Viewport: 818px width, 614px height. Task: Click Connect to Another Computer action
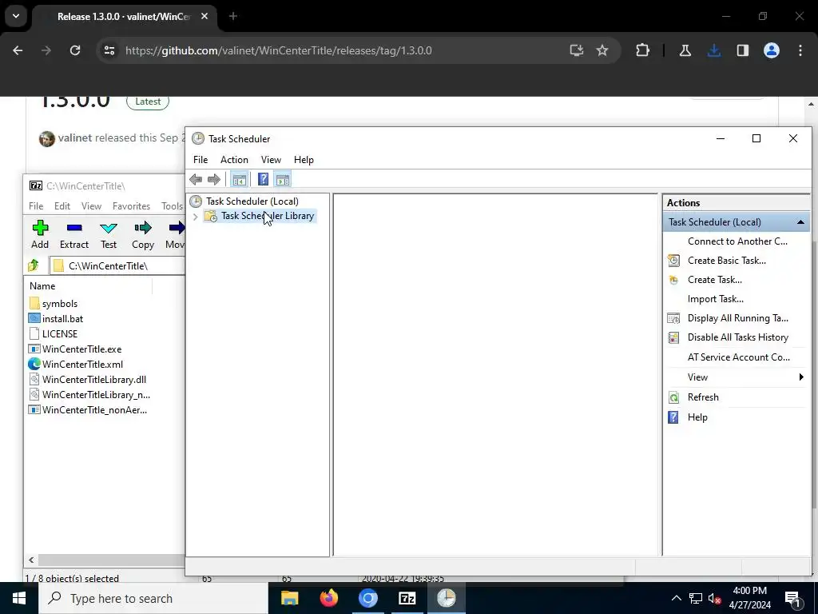pos(737,241)
